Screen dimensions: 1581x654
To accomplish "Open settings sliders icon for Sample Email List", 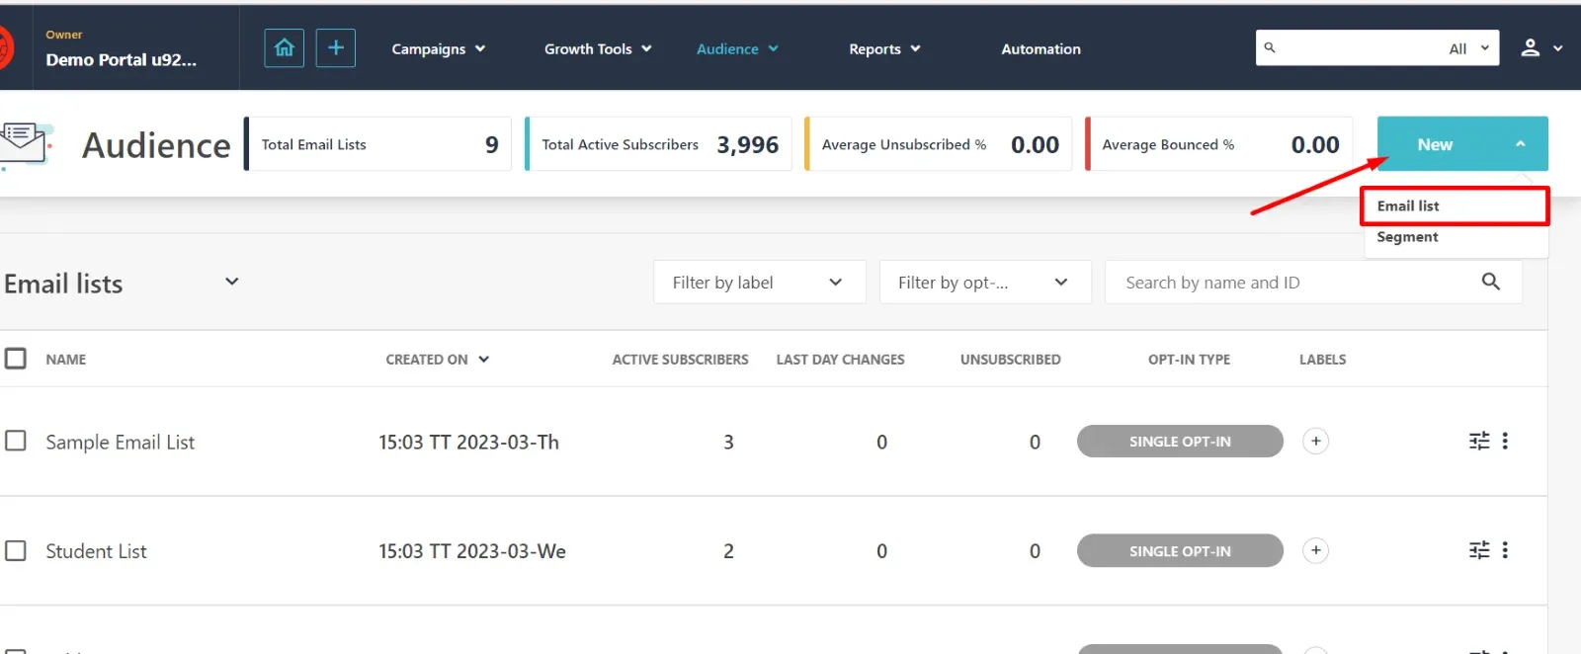I will pyautogui.click(x=1479, y=441).
